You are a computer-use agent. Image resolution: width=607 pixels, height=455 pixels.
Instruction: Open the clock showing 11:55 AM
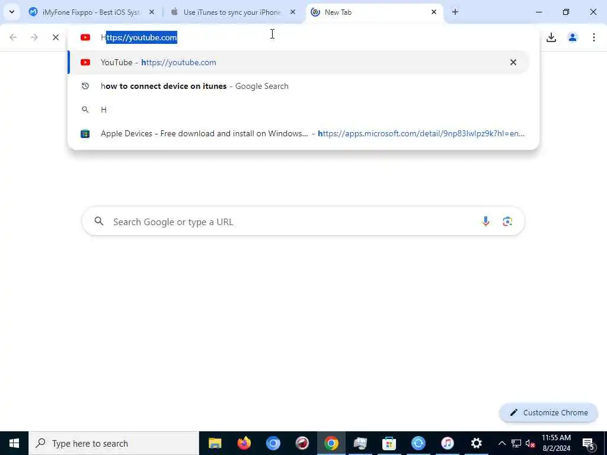point(556,443)
